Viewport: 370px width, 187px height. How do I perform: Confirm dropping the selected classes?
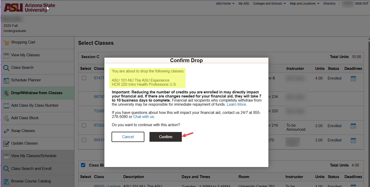click(x=165, y=137)
